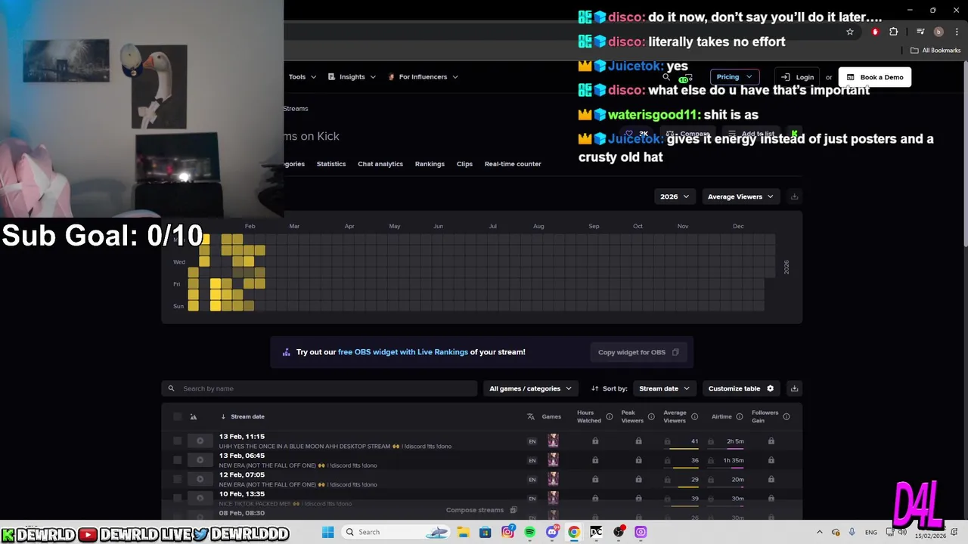Open Spotify from the taskbar
The image size is (968, 544).
click(529, 532)
